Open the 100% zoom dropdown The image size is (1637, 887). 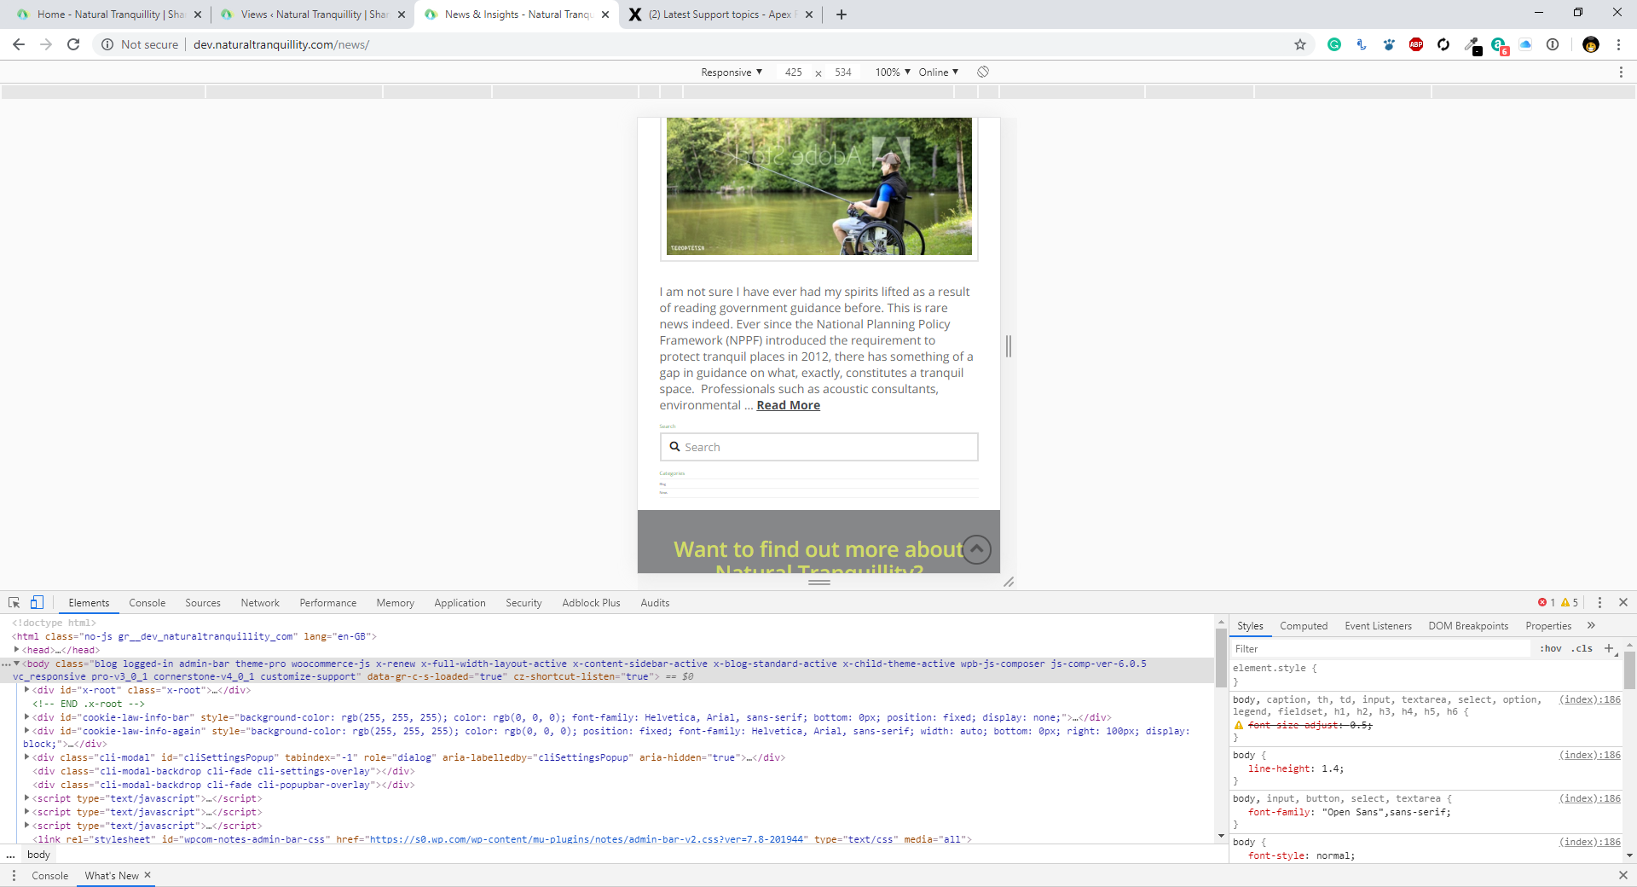pos(893,72)
